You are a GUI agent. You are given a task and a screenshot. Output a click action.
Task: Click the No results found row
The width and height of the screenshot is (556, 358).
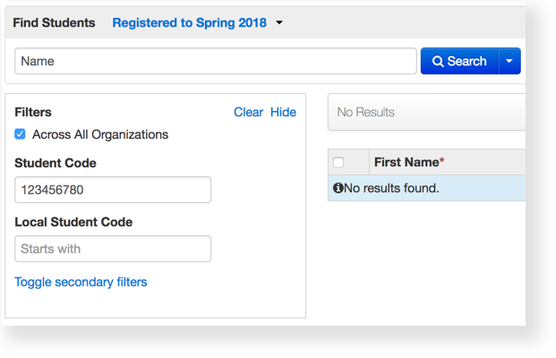(x=430, y=189)
